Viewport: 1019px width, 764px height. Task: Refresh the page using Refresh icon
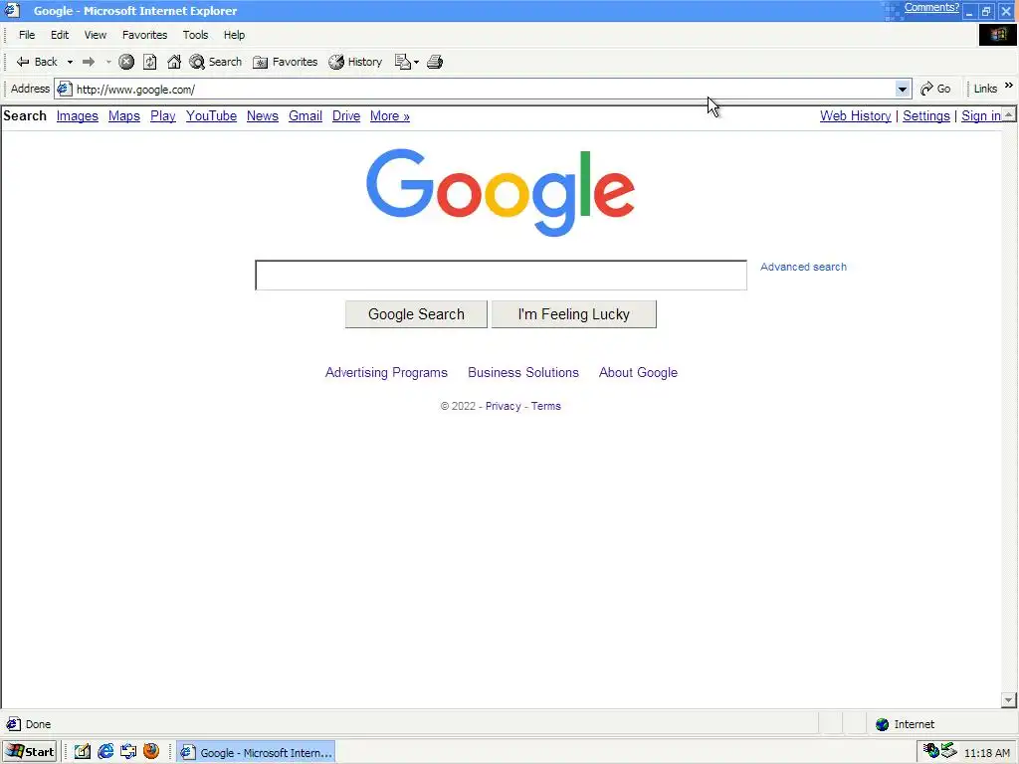pos(150,62)
